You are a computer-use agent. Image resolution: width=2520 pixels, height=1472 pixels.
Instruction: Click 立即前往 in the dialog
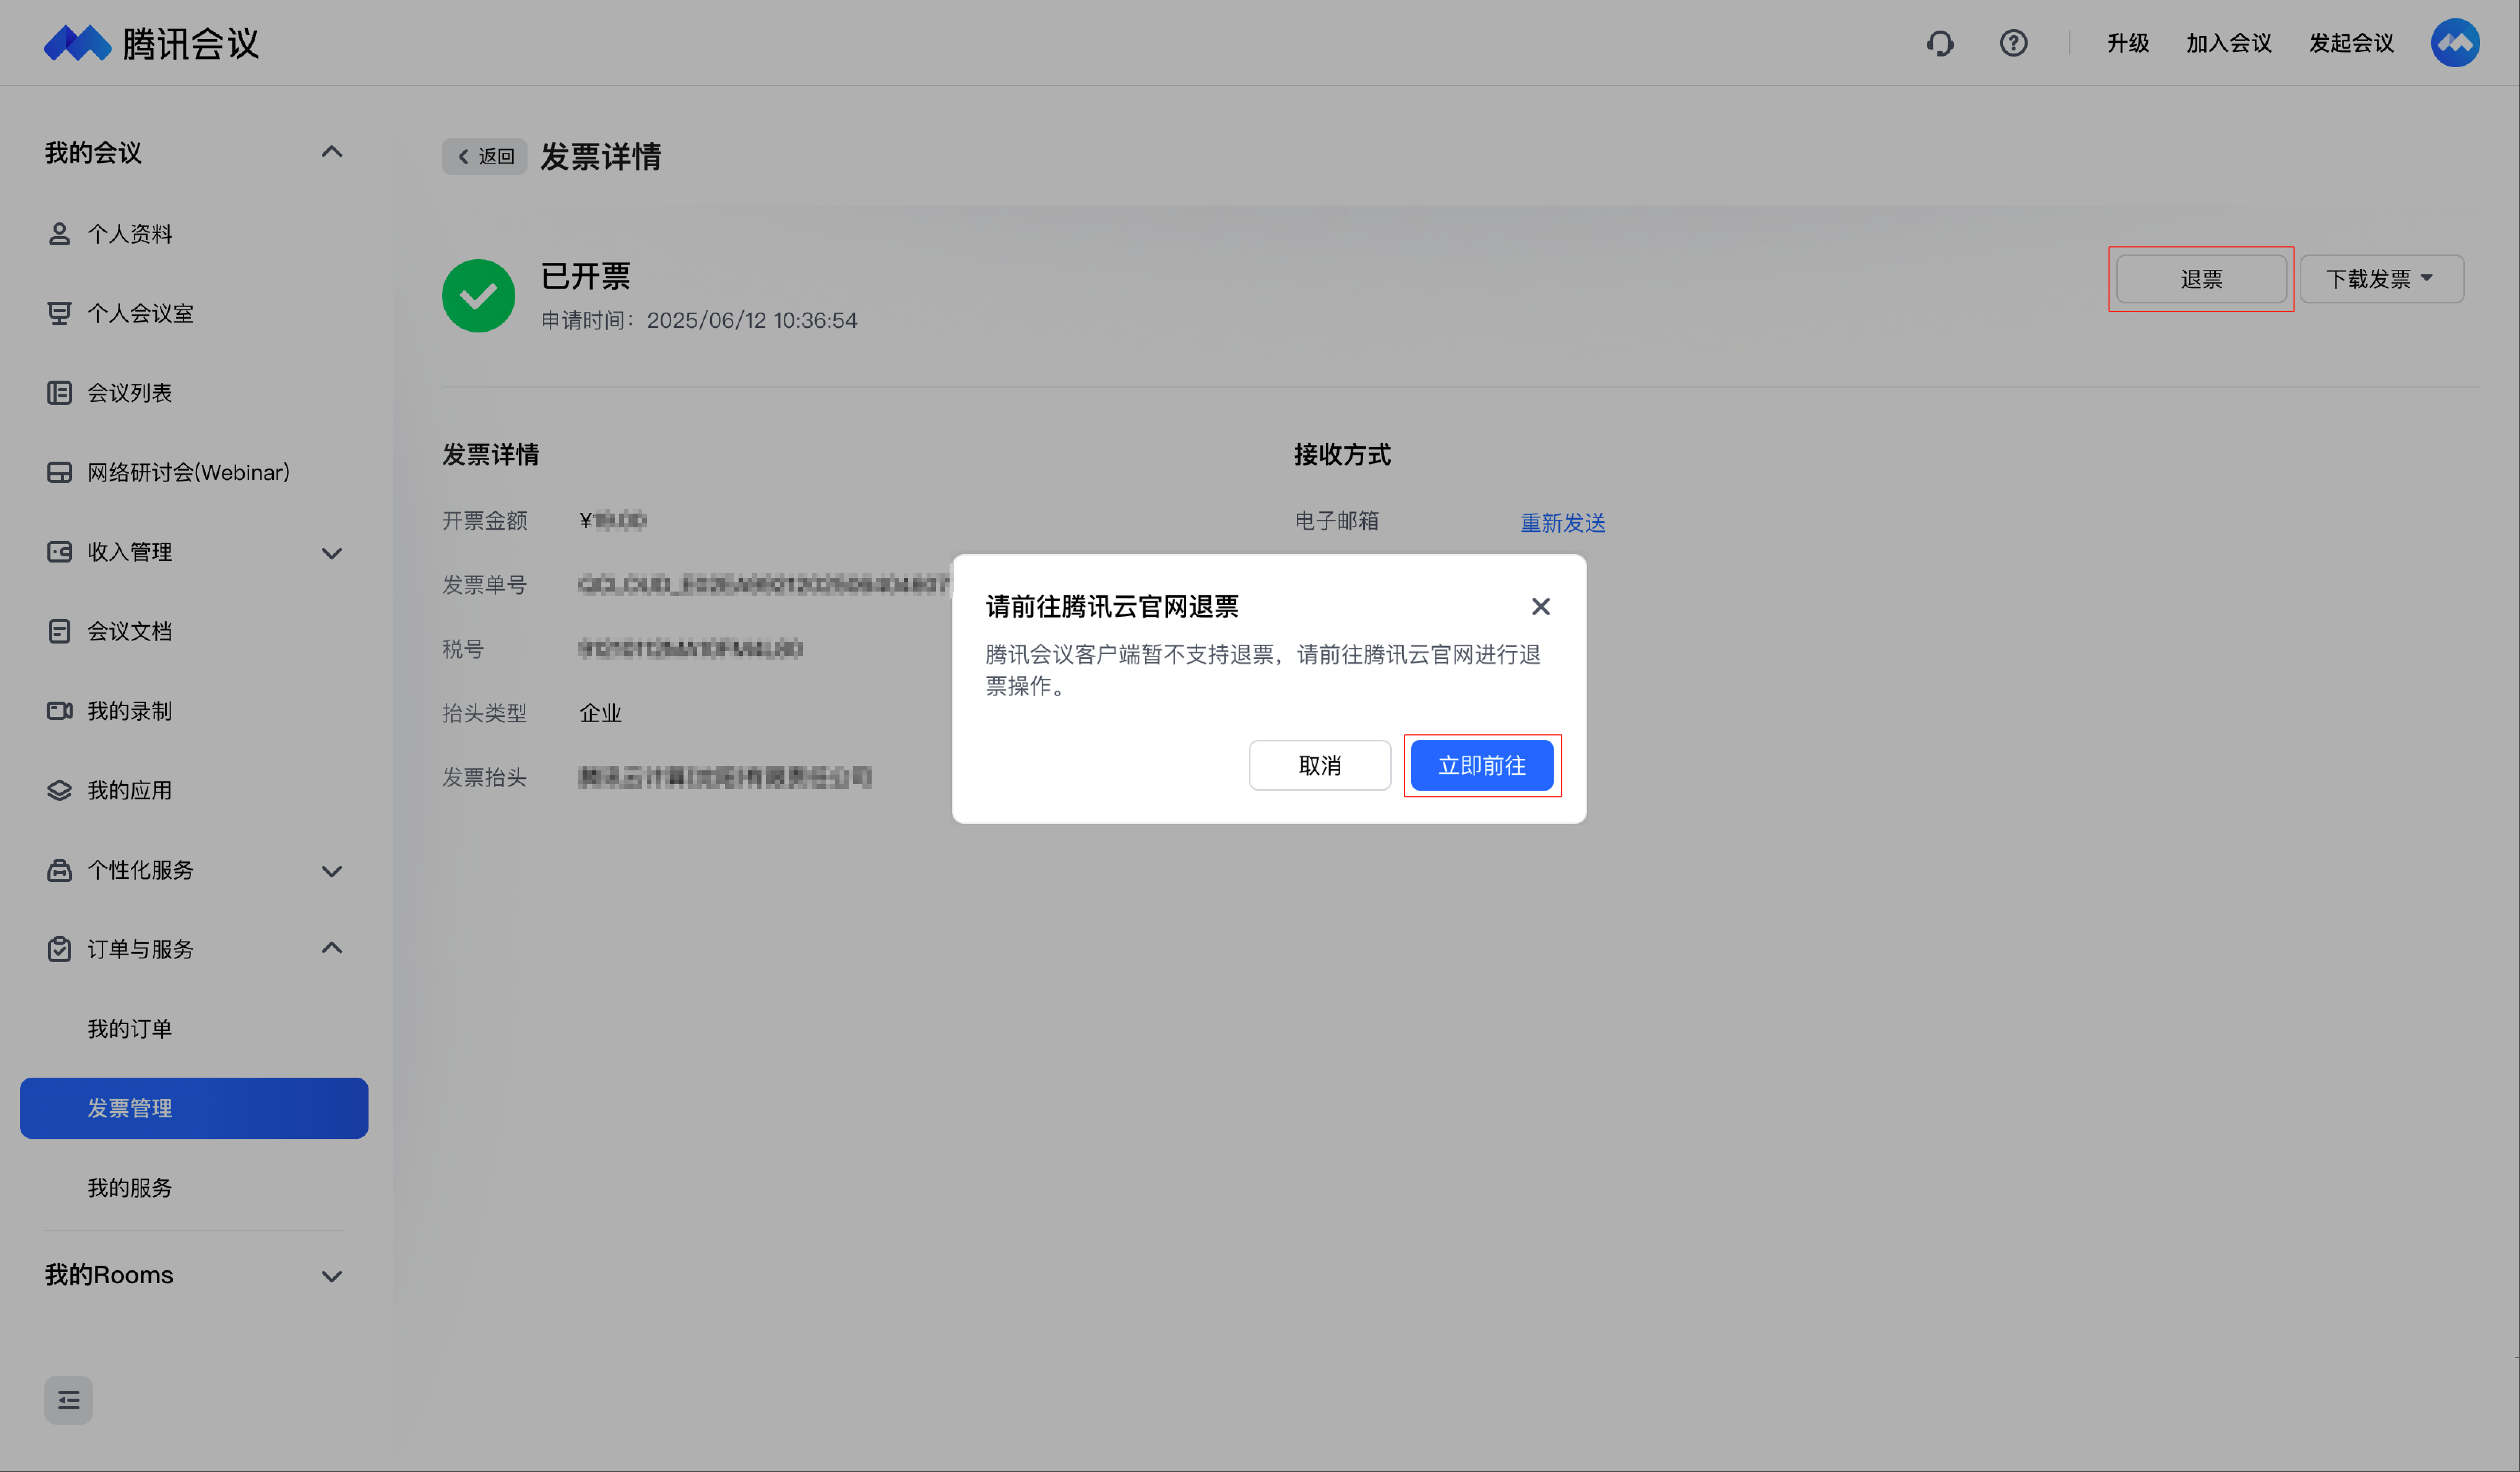(1482, 765)
